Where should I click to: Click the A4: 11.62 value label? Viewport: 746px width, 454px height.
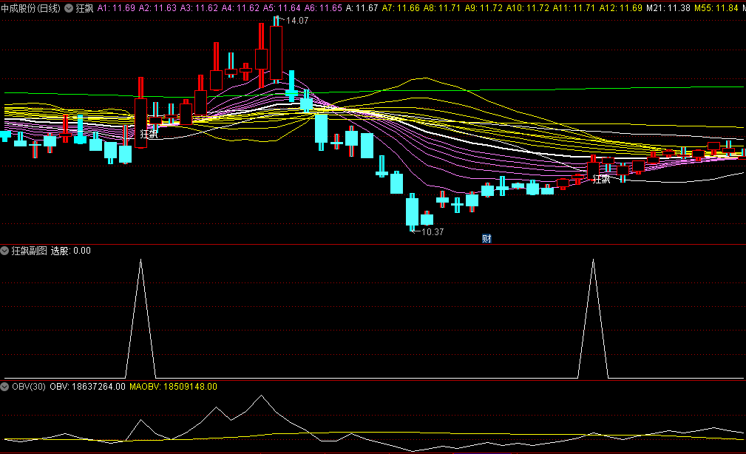click(240, 8)
